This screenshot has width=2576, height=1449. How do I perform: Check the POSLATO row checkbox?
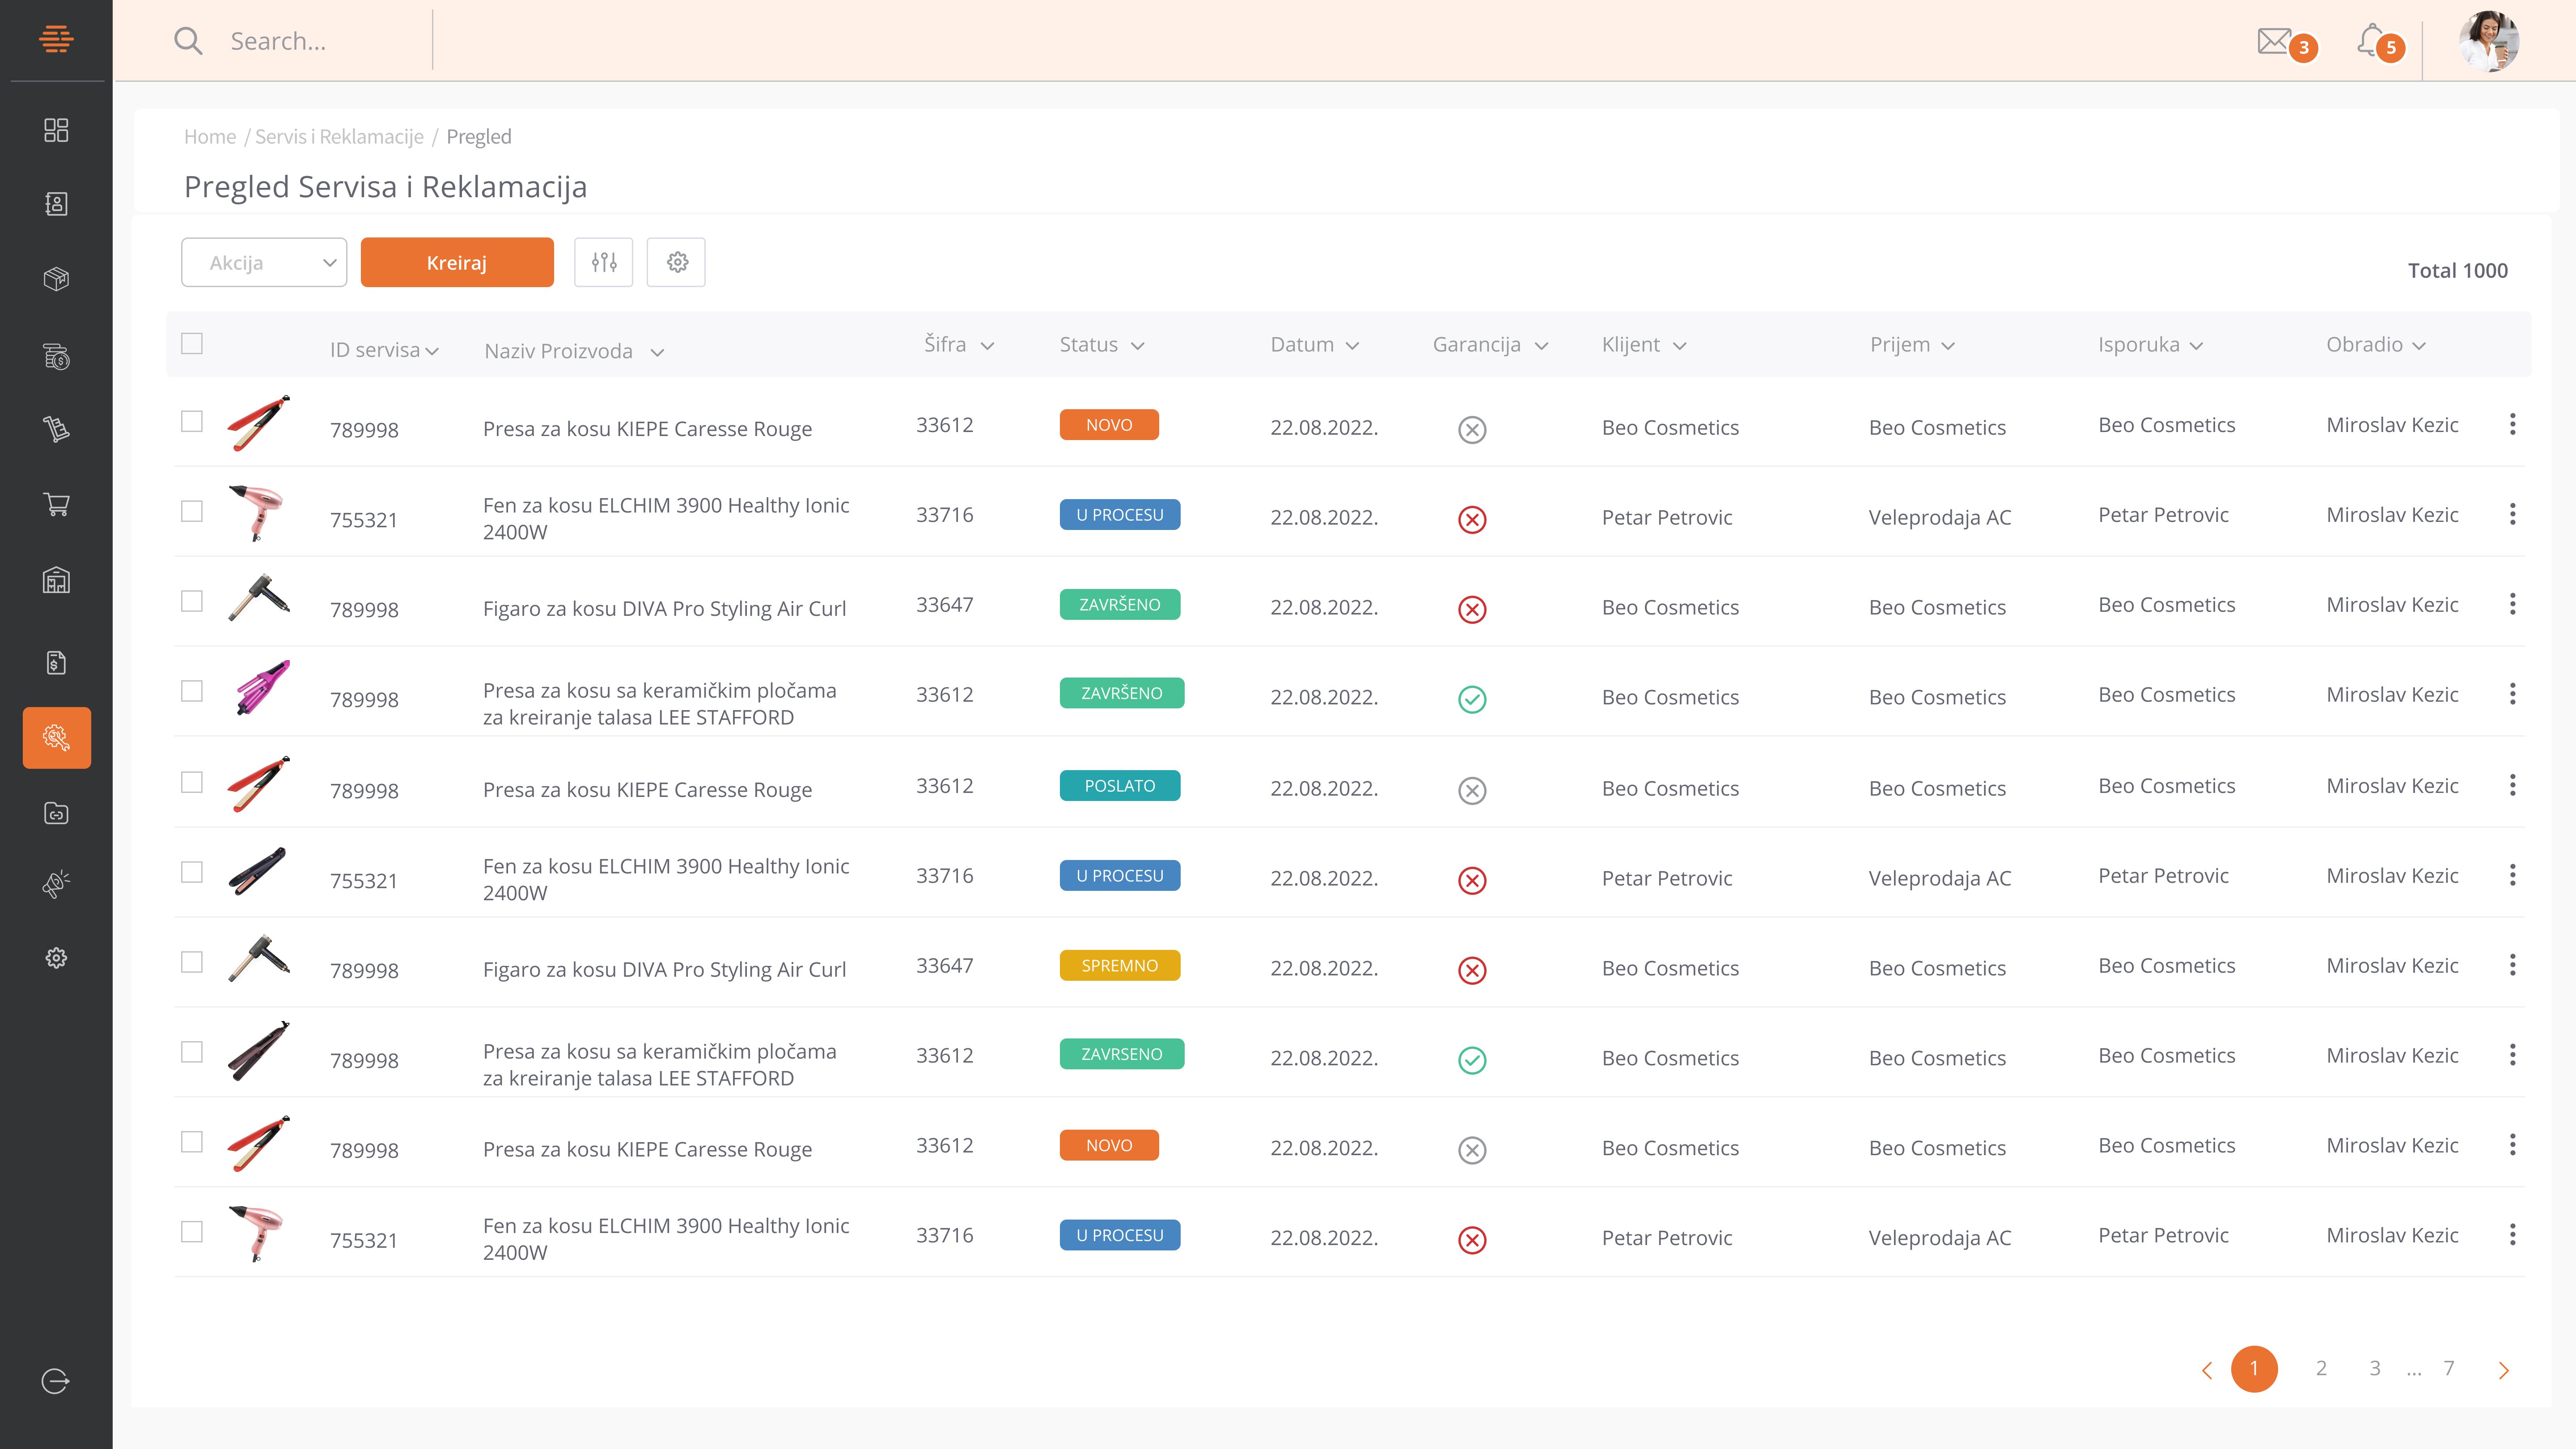192,782
